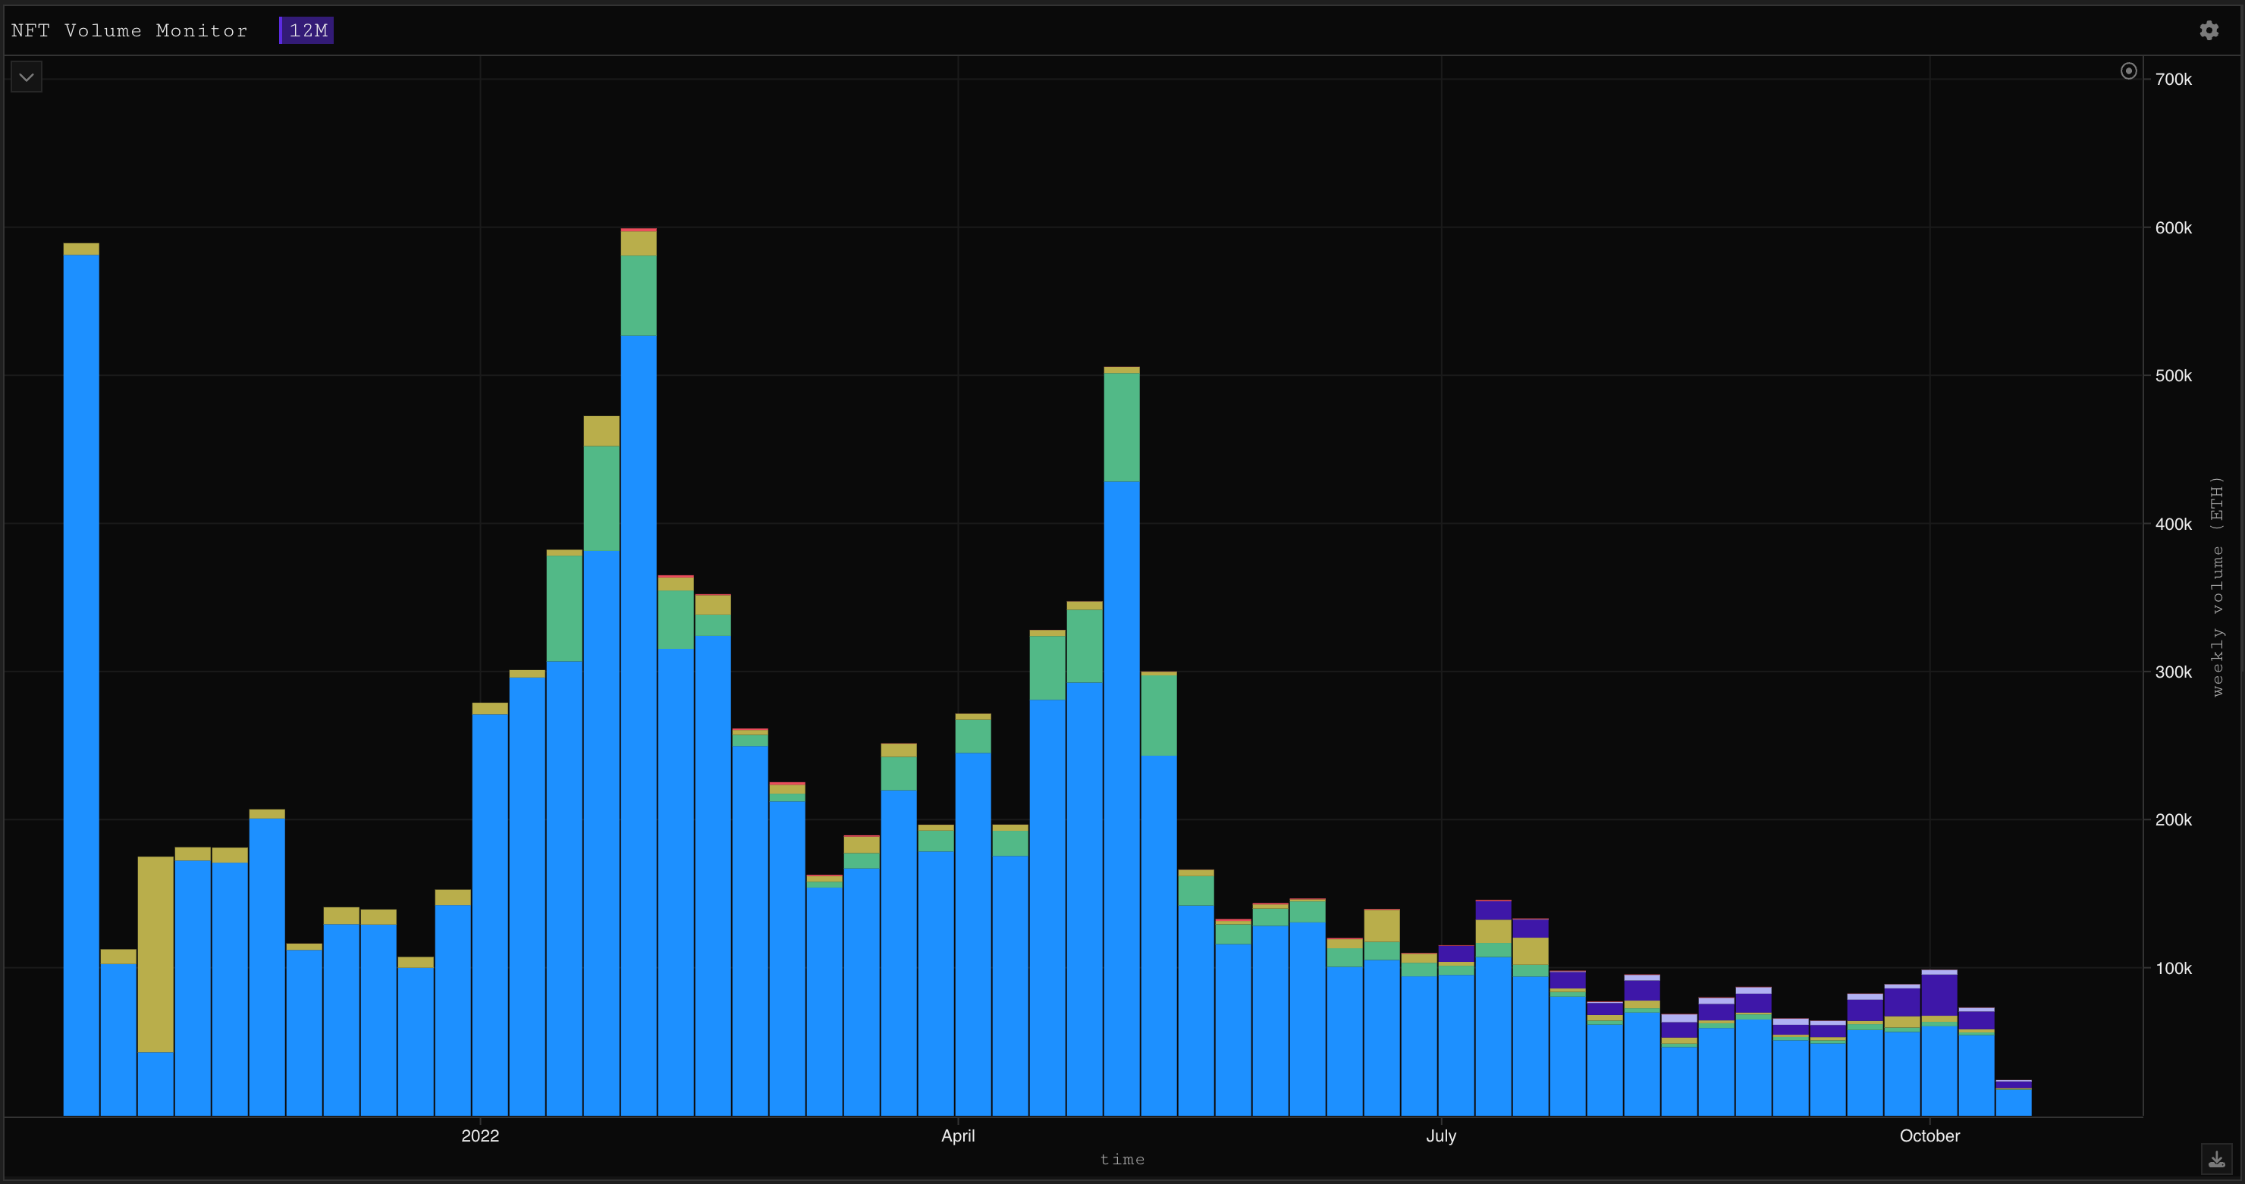Click the download chart data icon
This screenshot has width=2245, height=1184.
point(2216,1159)
